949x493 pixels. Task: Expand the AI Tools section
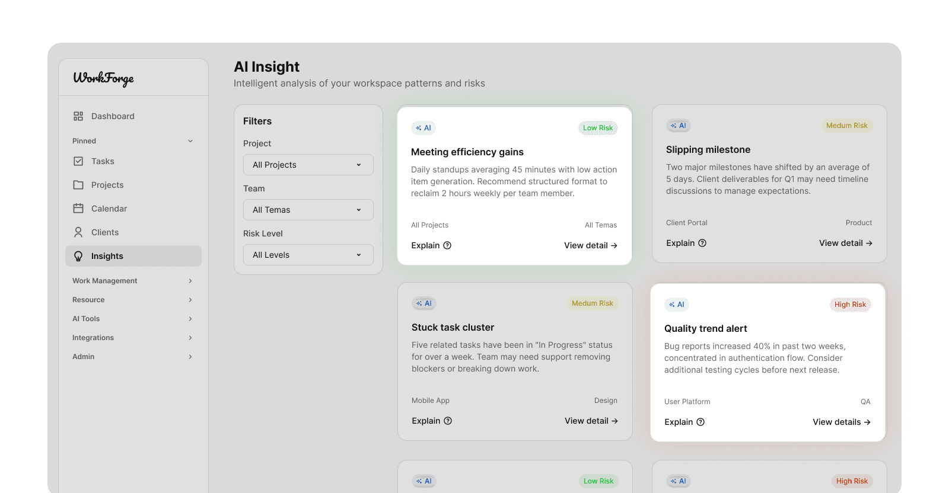click(x=133, y=319)
